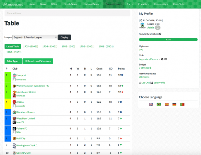The height and width of the screenshot is (155, 201).
Task: Open the Liverpool club link
Action: pos(21,75)
